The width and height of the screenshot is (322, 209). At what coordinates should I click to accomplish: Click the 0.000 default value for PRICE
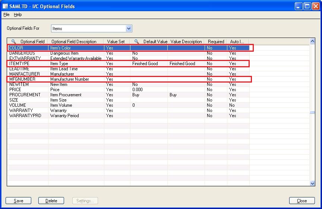[x=149, y=90]
